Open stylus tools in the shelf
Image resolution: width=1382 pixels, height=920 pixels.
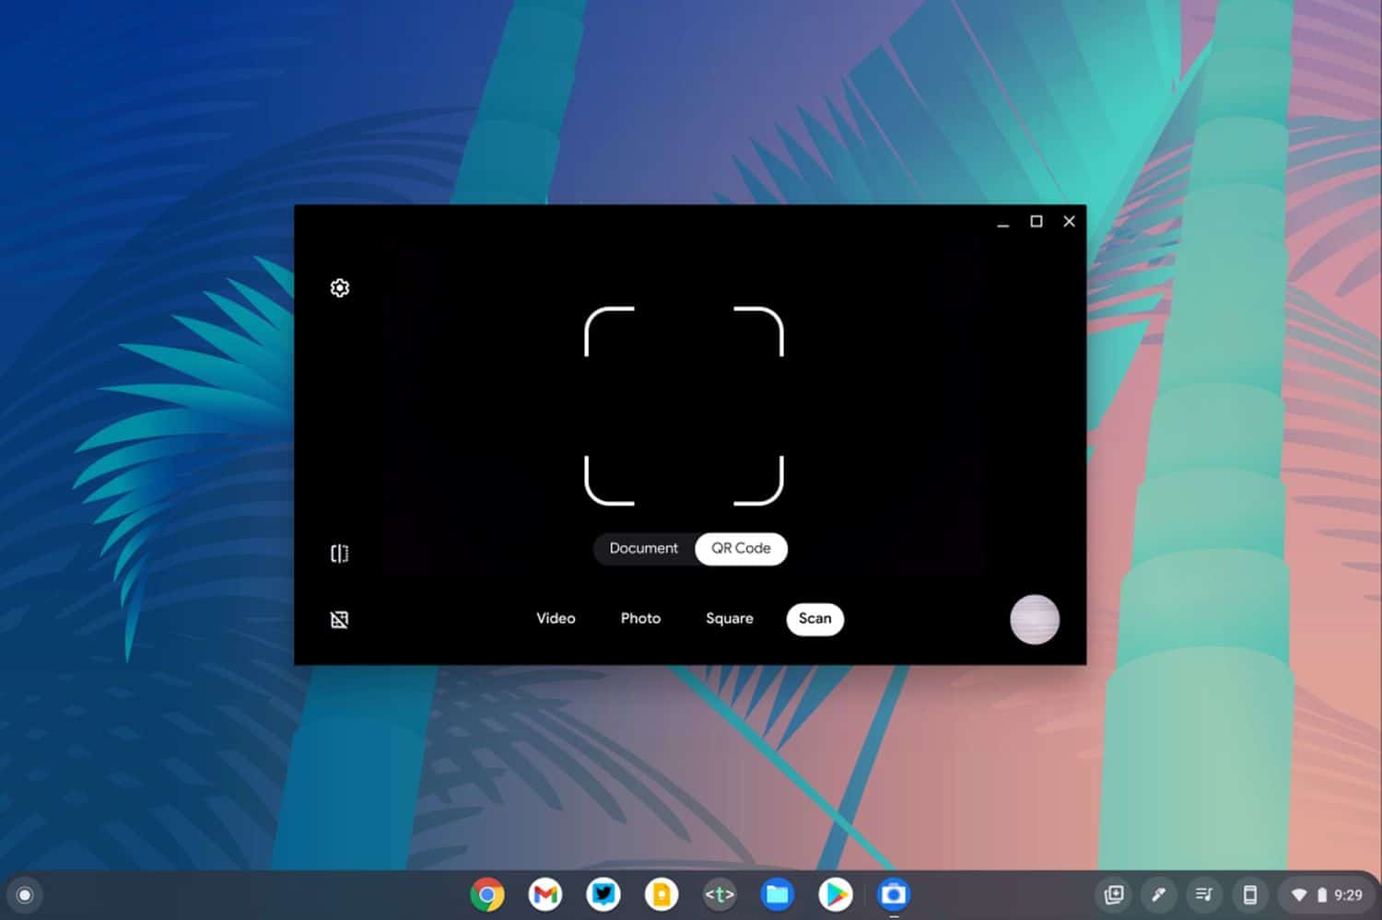[1159, 894]
